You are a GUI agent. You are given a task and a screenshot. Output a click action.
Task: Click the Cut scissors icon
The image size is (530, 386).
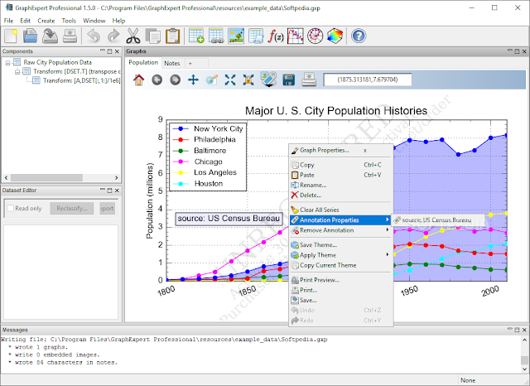[x=133, y=36]
